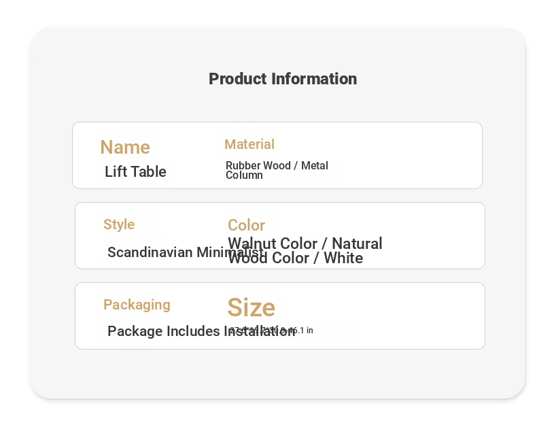
Task: Click the Name and Material card
Action: pyautogui.click(x=277, y=155)
